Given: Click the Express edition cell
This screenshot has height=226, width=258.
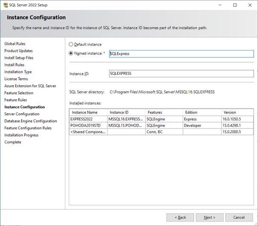Looking at the screenshot, I should point(202,119).
